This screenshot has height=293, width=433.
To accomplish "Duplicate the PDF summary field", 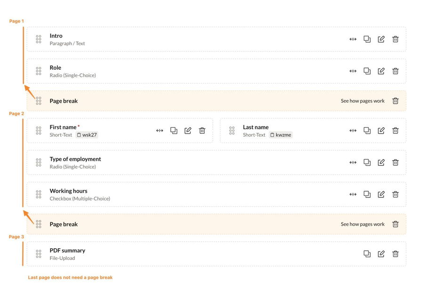I will click(x=367, y=254).
